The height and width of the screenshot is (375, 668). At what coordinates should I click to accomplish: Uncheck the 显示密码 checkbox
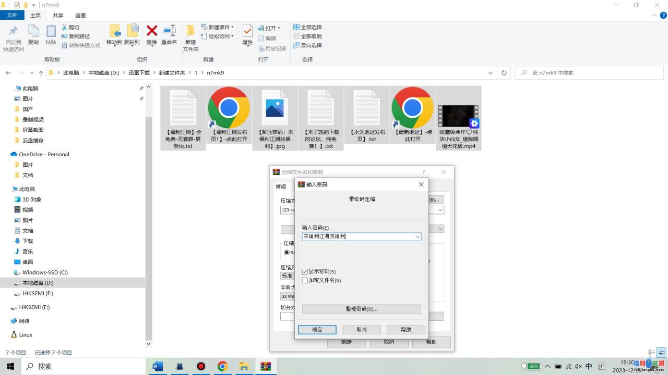(x=305, y=271)
